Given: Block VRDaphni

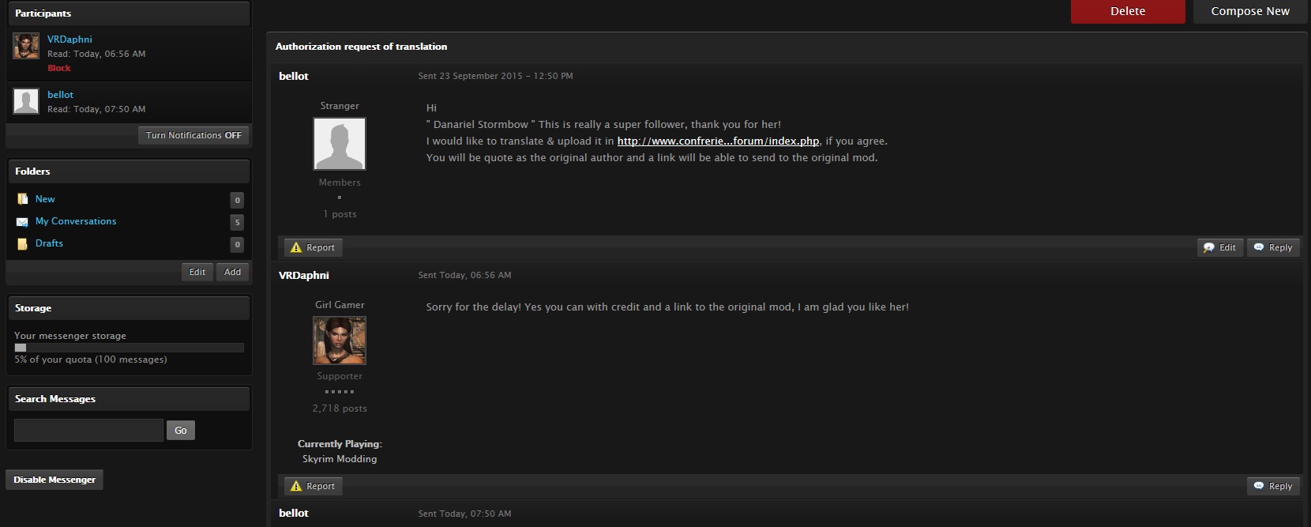Looking at the screenshot, I should point(59,68).
